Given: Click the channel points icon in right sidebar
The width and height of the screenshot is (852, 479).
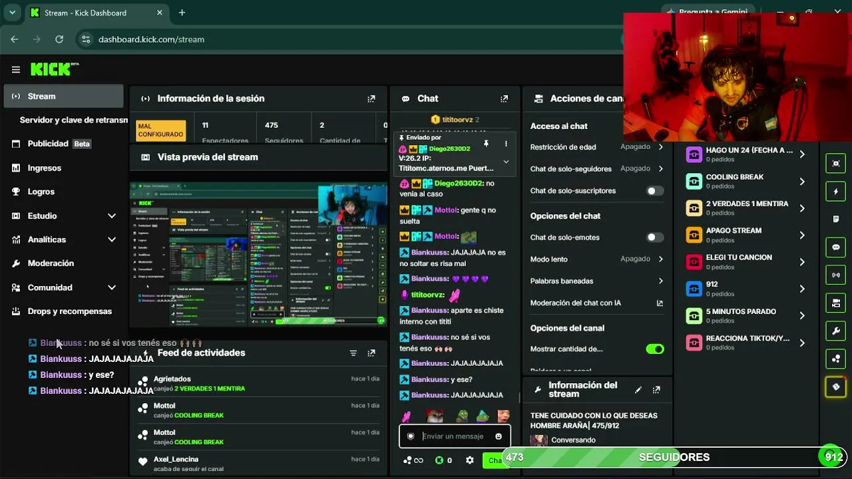Looking at the screenshot, I should (x=836, y=359).
